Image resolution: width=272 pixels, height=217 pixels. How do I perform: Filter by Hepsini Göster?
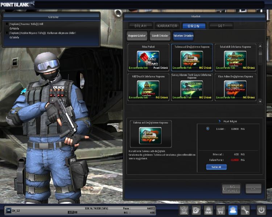137,36
